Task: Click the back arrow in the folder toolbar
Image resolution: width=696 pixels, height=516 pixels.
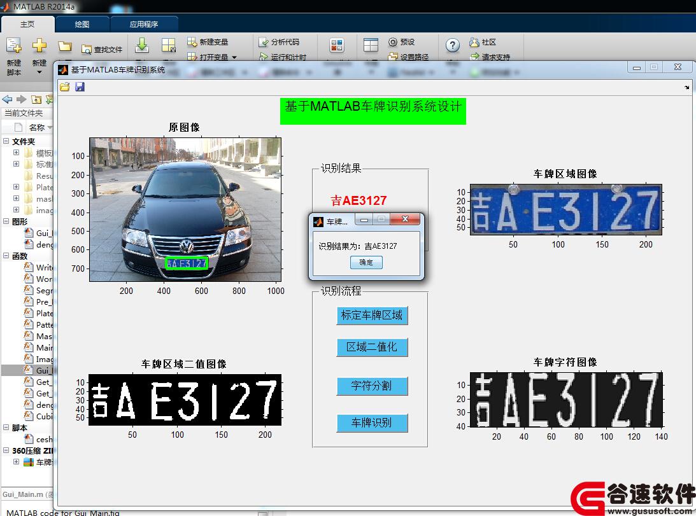Action: click(x=7, y=99)
